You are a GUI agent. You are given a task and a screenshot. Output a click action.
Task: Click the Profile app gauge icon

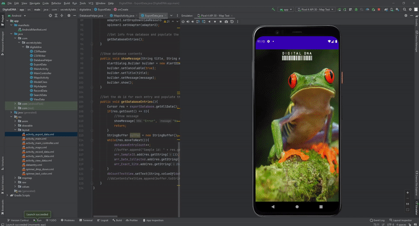coord(368,9)
